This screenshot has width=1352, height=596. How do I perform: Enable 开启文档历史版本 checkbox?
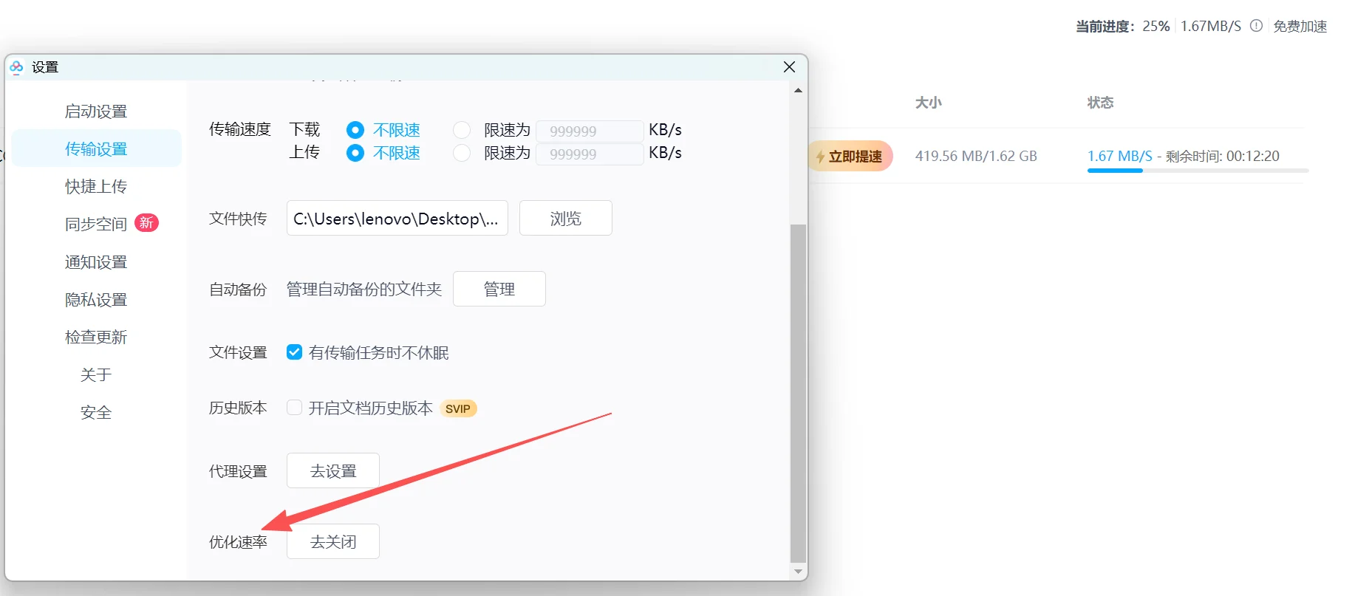point(294,408)
